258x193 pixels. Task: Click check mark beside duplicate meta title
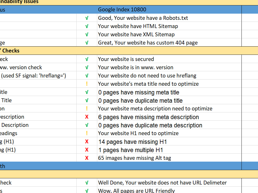(87, 100)
